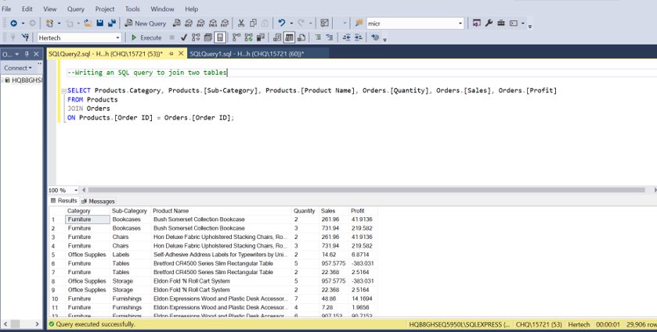The width and height of the screenshot is (657, 332).
Task: Switch output to Results to Text
Action: click(277, 37)
